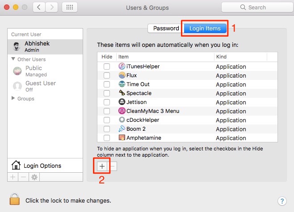
Task: Switch to the Password tab
Action: (x=166, y=28)
